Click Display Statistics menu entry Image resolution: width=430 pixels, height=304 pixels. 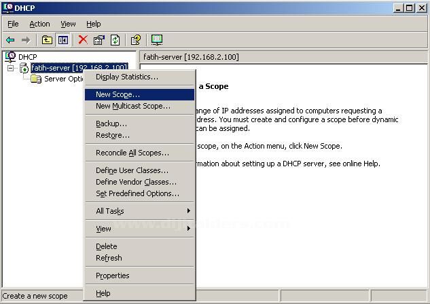[x=126, y=77]
